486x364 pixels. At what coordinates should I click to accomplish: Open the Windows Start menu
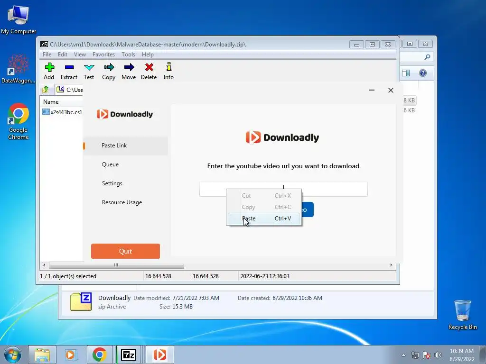point(13,355)
